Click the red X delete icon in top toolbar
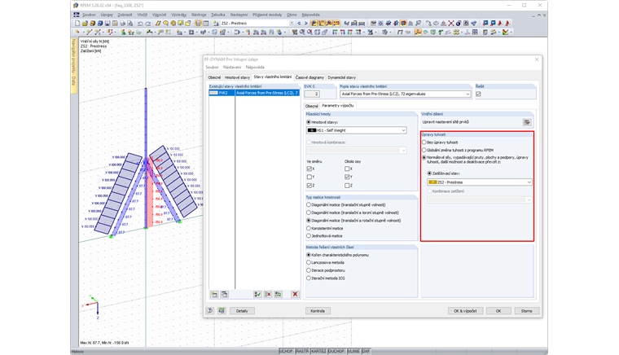619x355 pixels. (451, 24)
